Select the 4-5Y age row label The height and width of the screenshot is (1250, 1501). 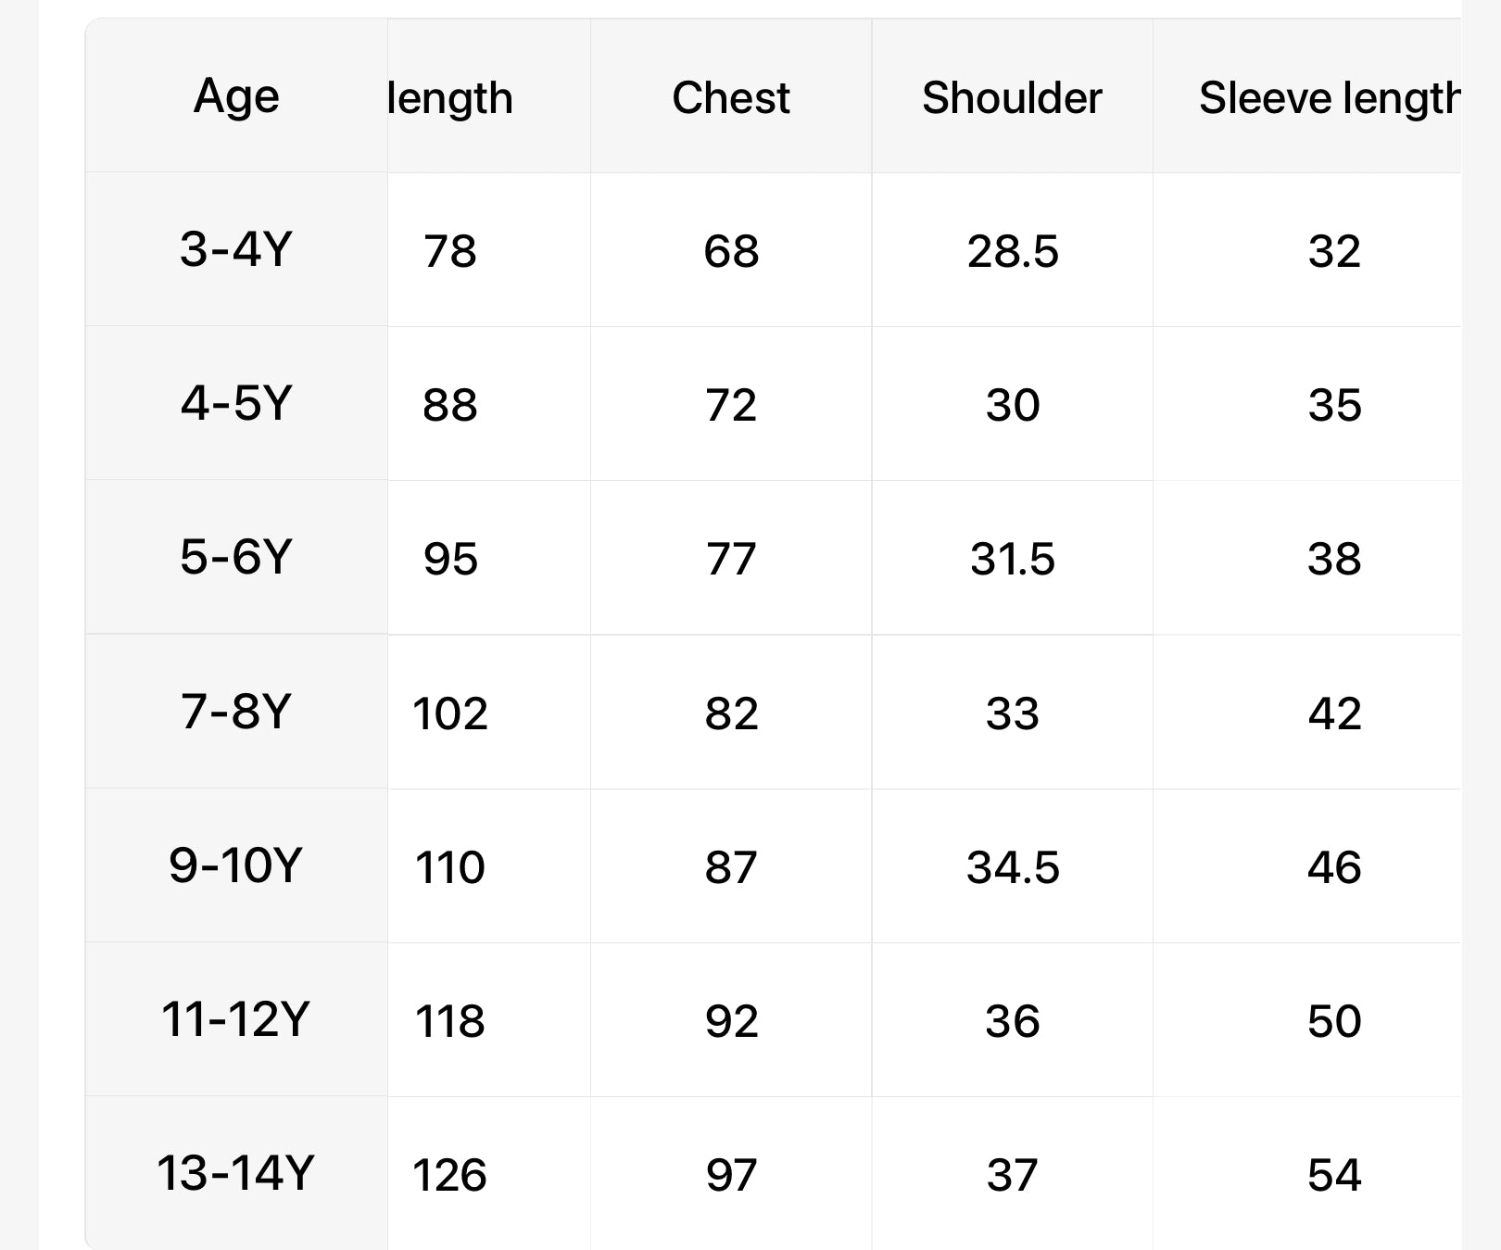click(x=236, y=403)
